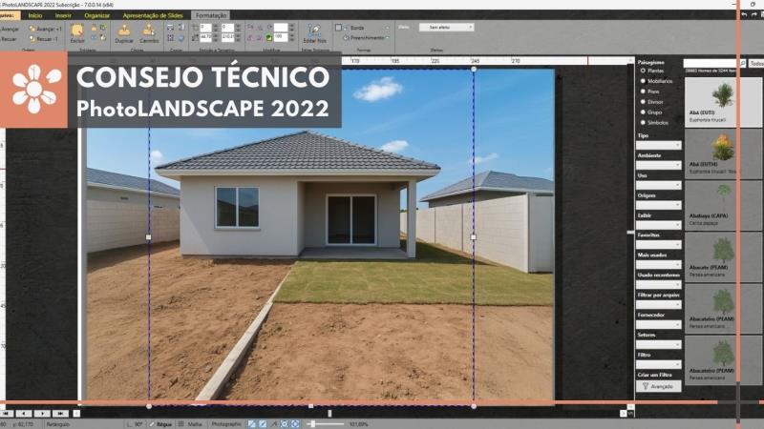This screenshot has height=429, width=764.
Task: Click the Carimbo stamp icon
Action: (x=149, y=31)
